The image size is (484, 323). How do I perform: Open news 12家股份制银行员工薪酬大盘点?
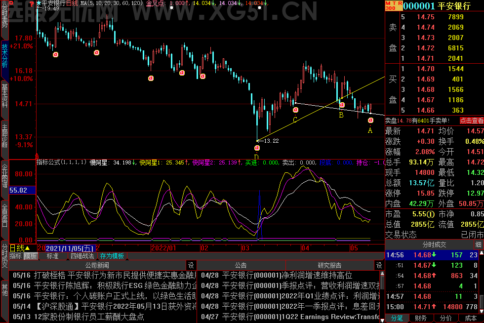pos(79,317)
